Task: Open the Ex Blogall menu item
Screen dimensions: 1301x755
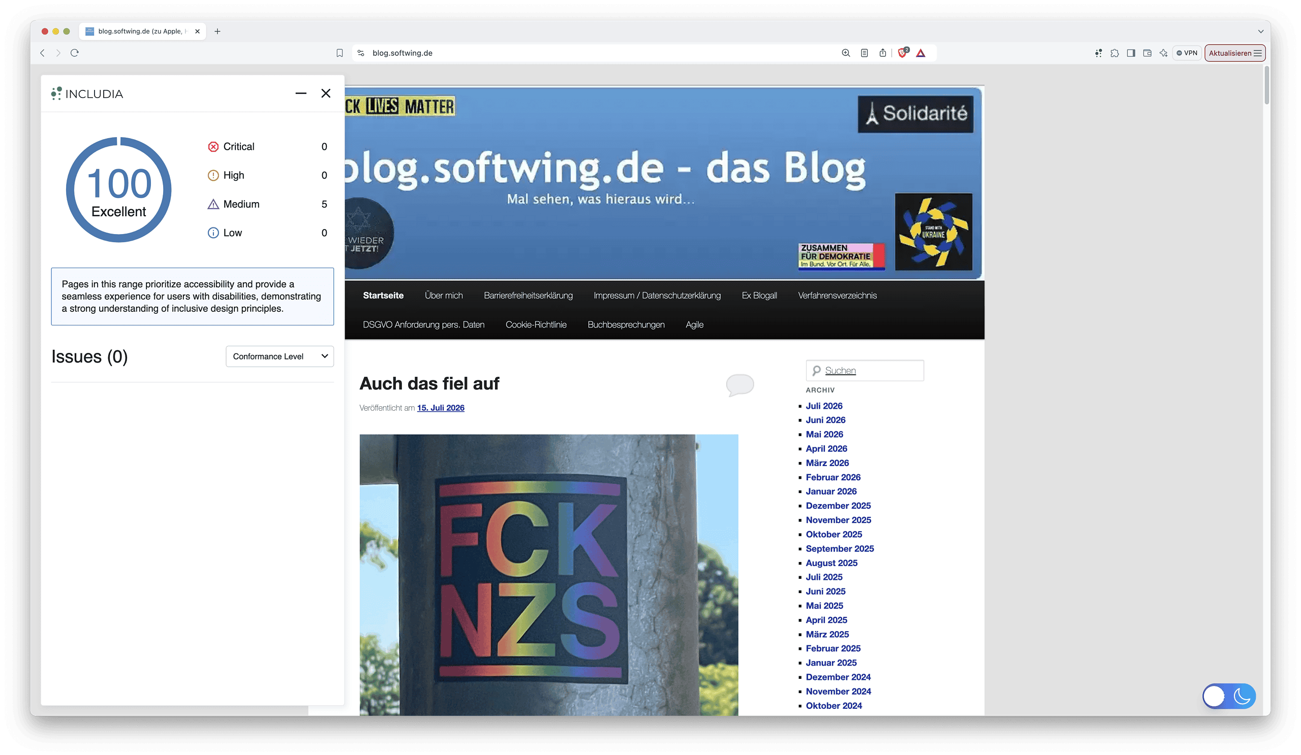Action: pos(759,296)
